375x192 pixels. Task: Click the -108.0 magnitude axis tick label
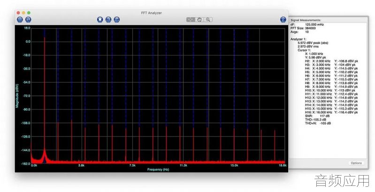[26, 123]
